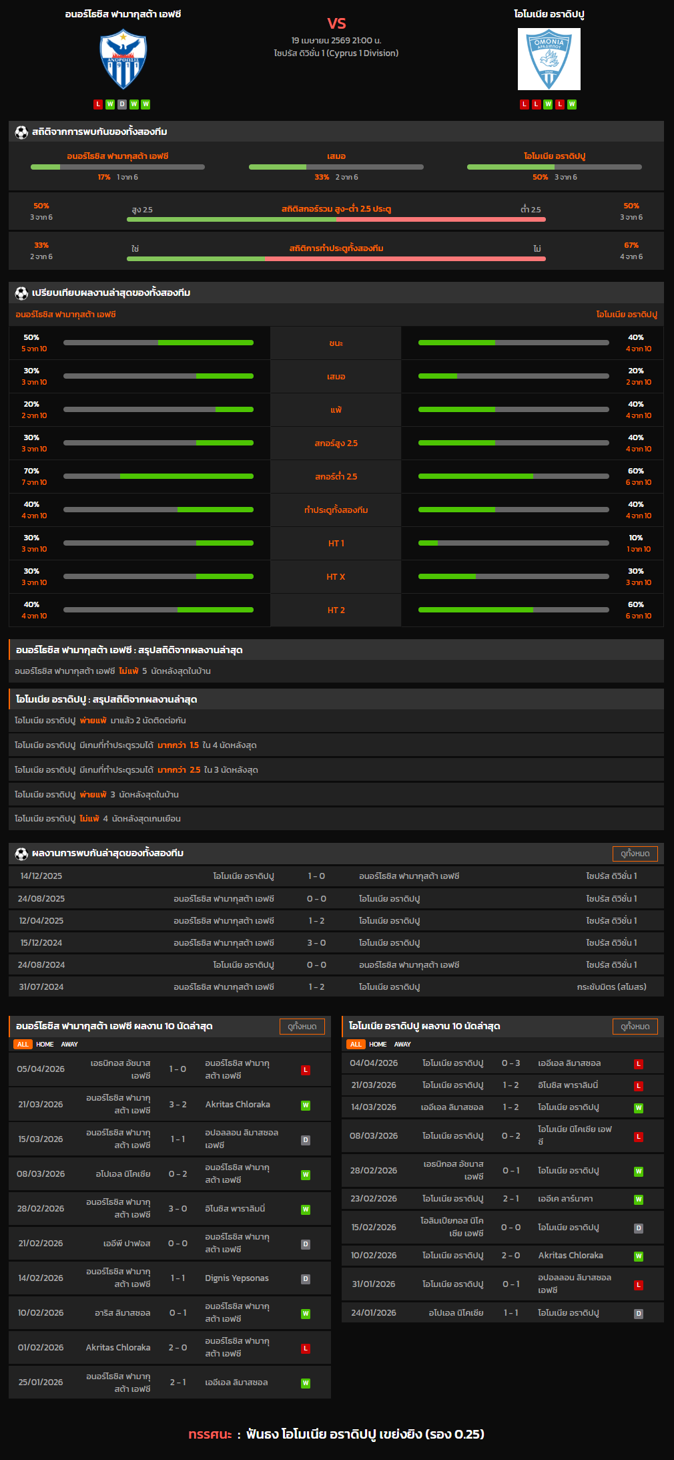
Task: Switch to HOME tab in Omonia last 10 matches
Action: pos(378,1045)
